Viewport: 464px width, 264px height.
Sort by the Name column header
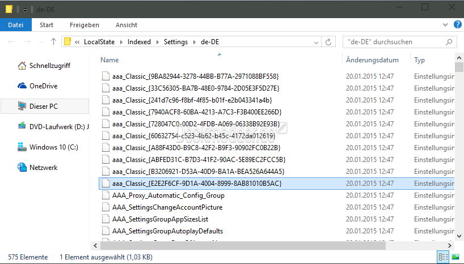(109, 59)
